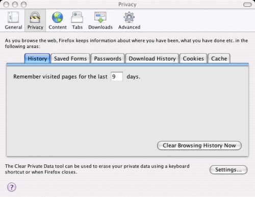This screenshot has height=197, width=255.
Task: Click the 'days.' label text
Action: [x=134, y=77]
